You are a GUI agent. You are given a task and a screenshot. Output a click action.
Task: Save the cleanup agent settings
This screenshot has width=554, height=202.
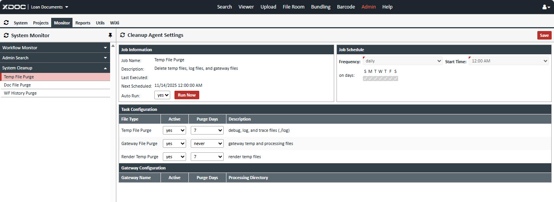tap(544, 35)
